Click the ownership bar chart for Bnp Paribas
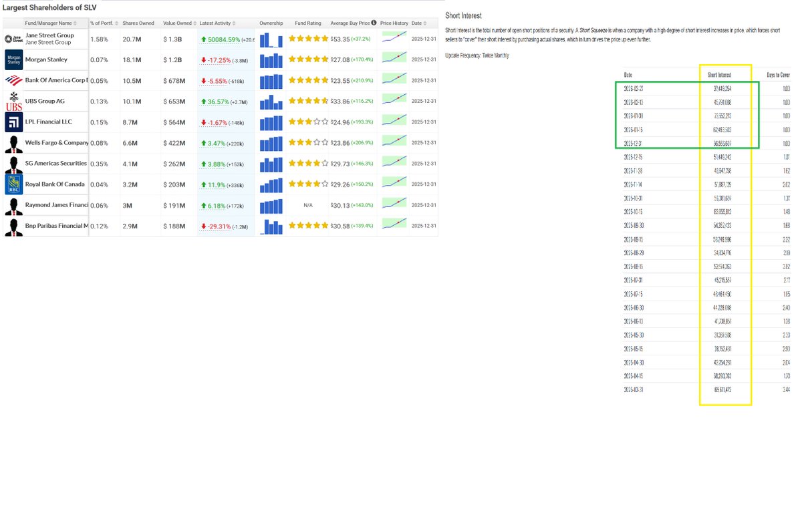 coord(271,226)
